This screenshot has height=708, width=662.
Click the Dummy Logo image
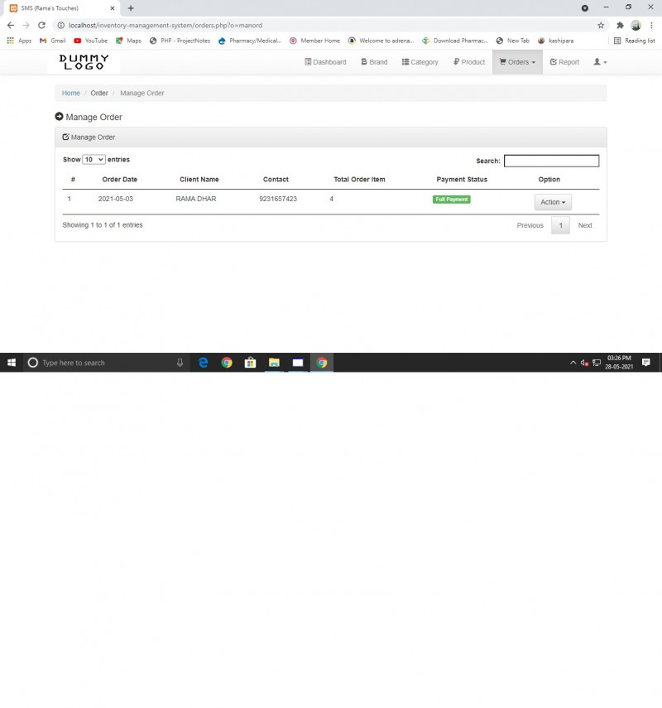pyautogui.click(x=84, y=62)
